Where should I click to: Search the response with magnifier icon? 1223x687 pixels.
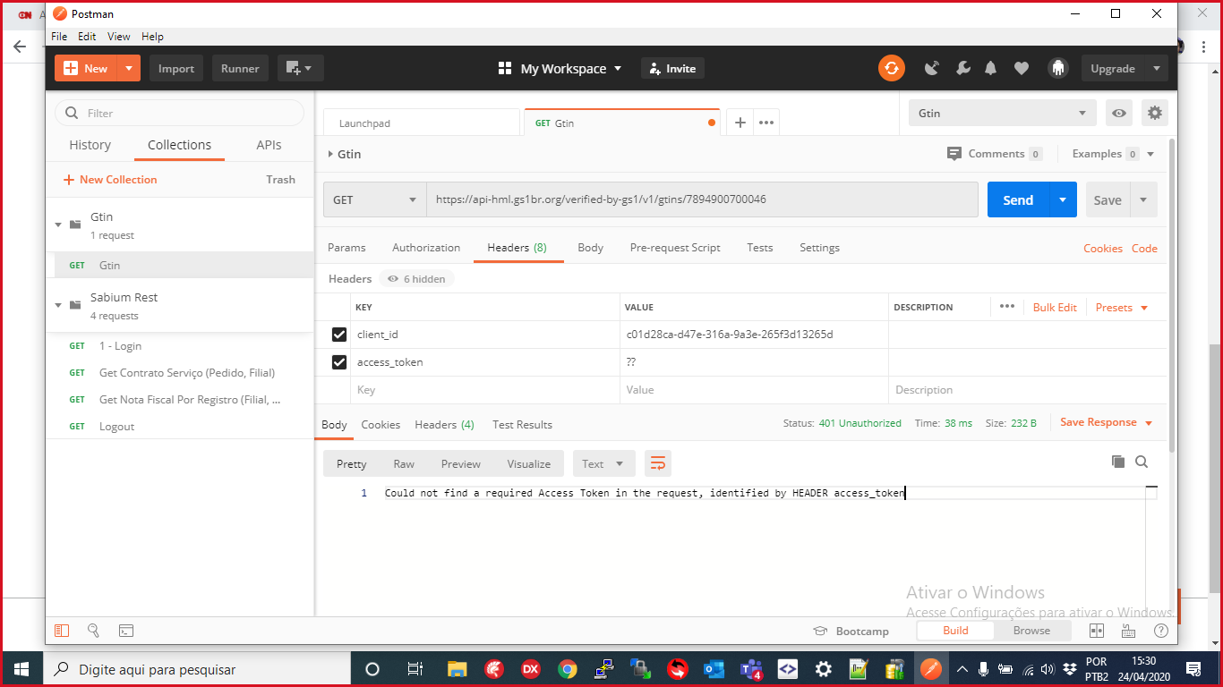pyautogui.click(x=1142, y=462)
